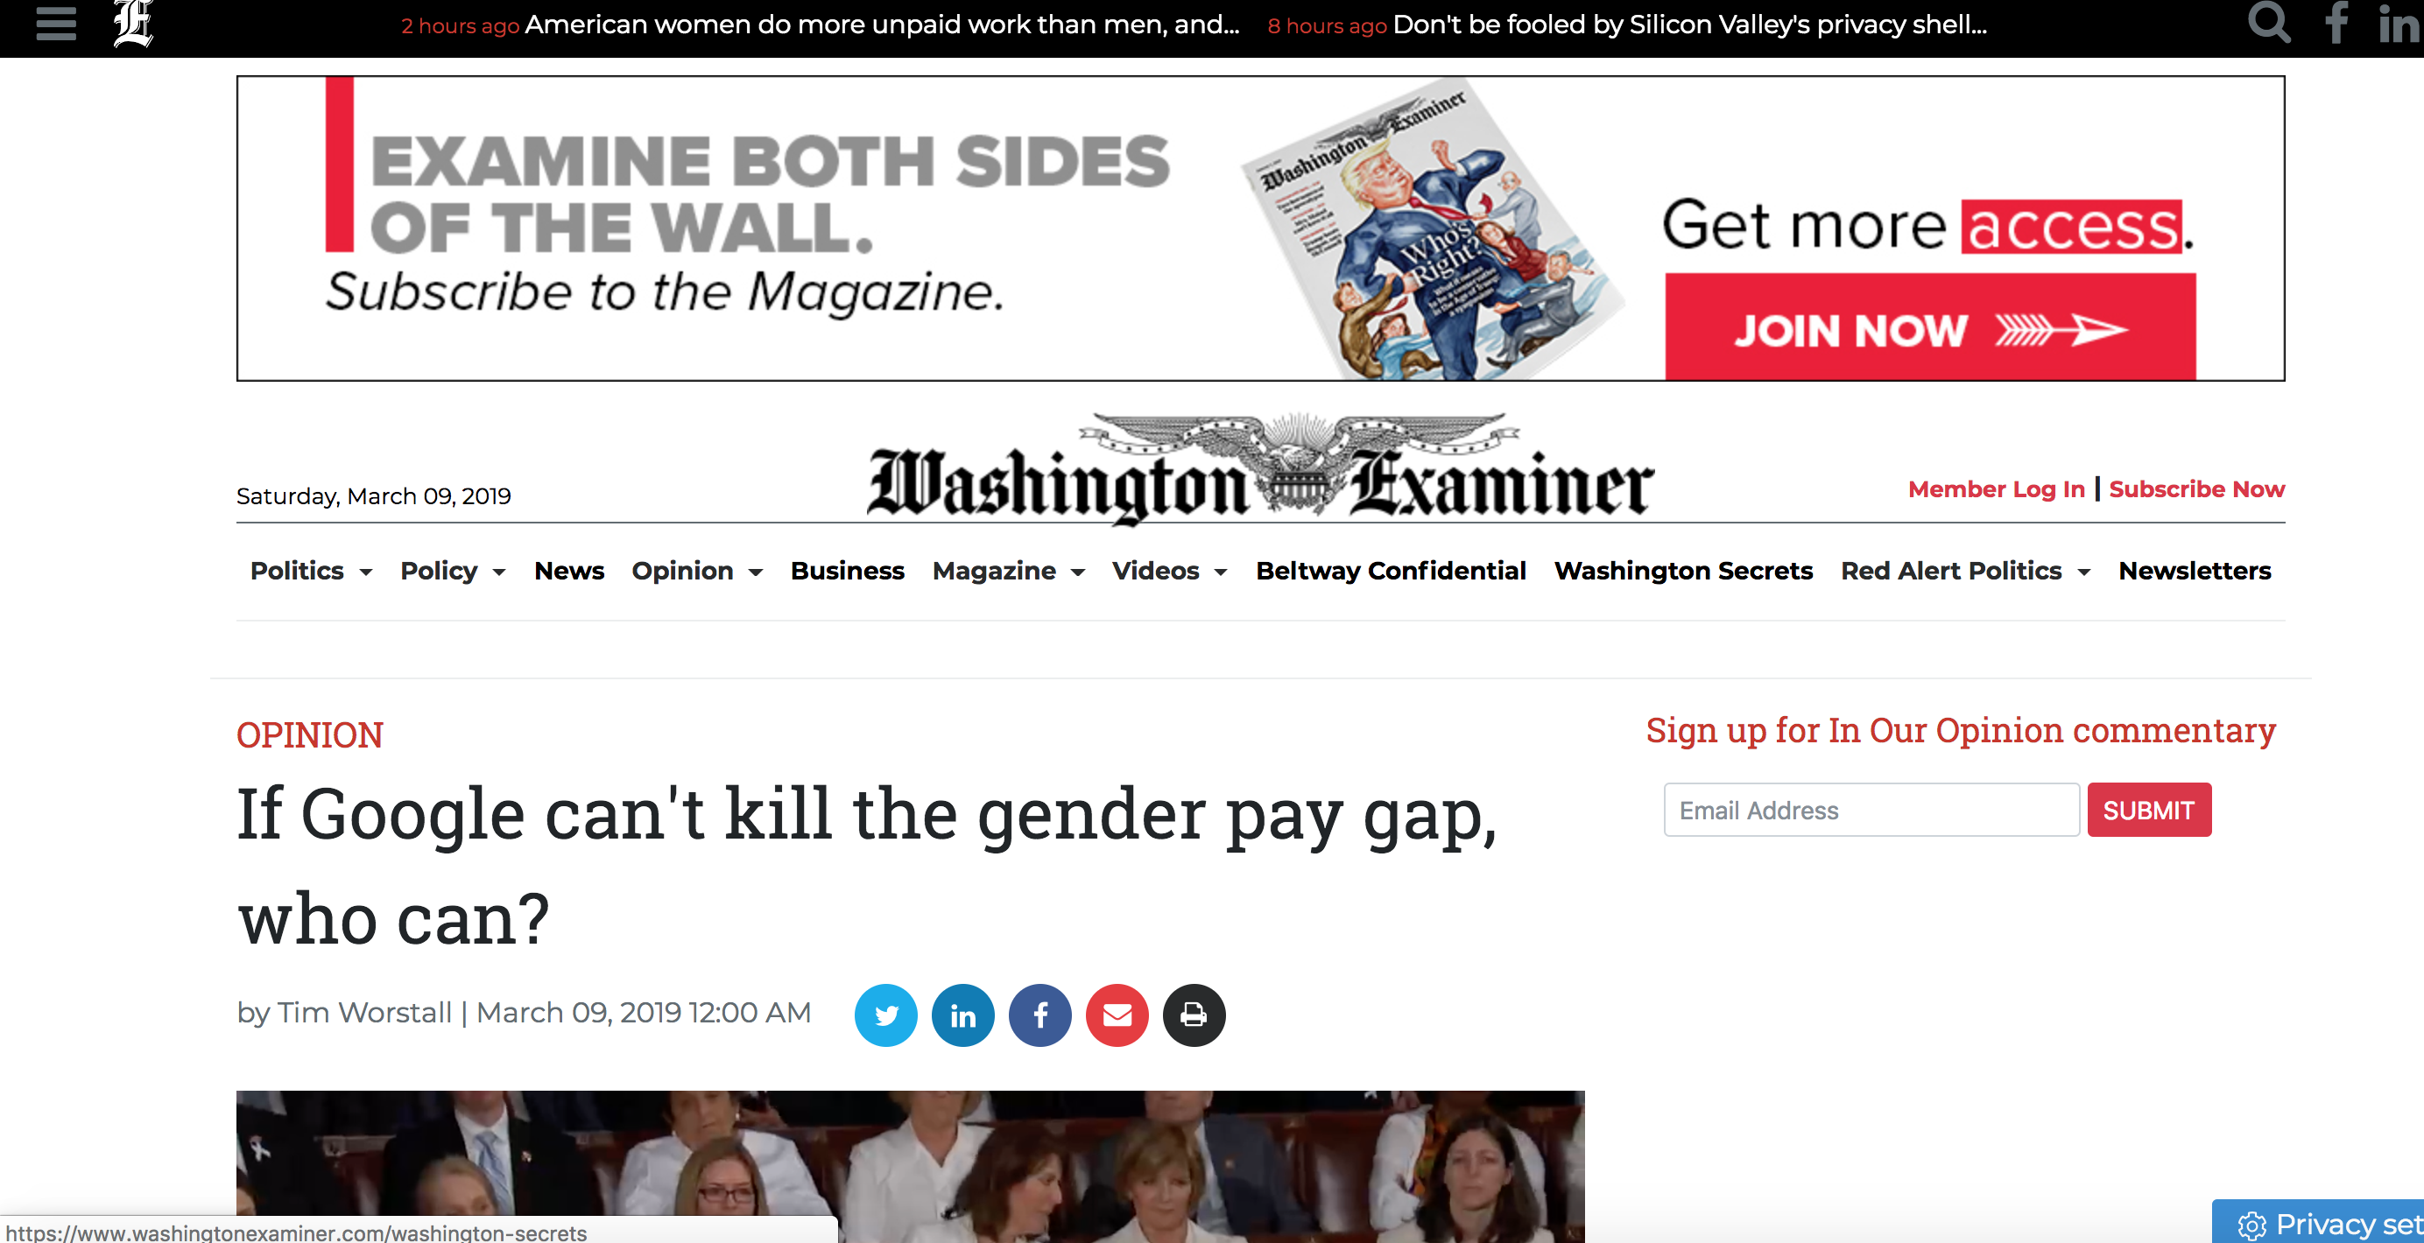Focus the Email Address input field
Image resolution: width=2424 pixels, height=1243 pixels.
1871,810
